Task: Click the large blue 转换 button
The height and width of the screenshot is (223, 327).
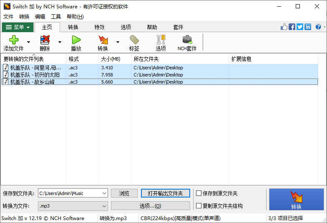Action: [296, 200]
